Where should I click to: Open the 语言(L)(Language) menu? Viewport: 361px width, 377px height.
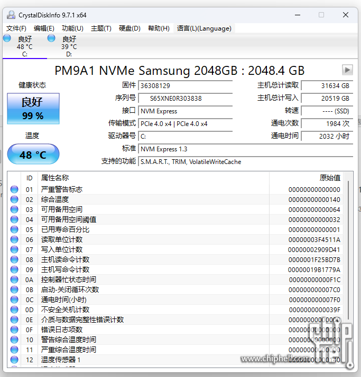coord(204,28)
